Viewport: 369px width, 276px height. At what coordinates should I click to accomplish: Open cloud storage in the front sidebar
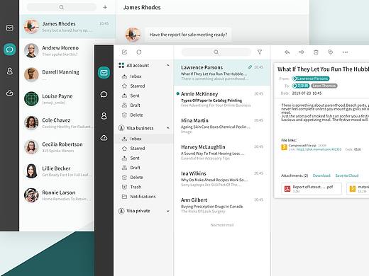(x=104, y=138)
